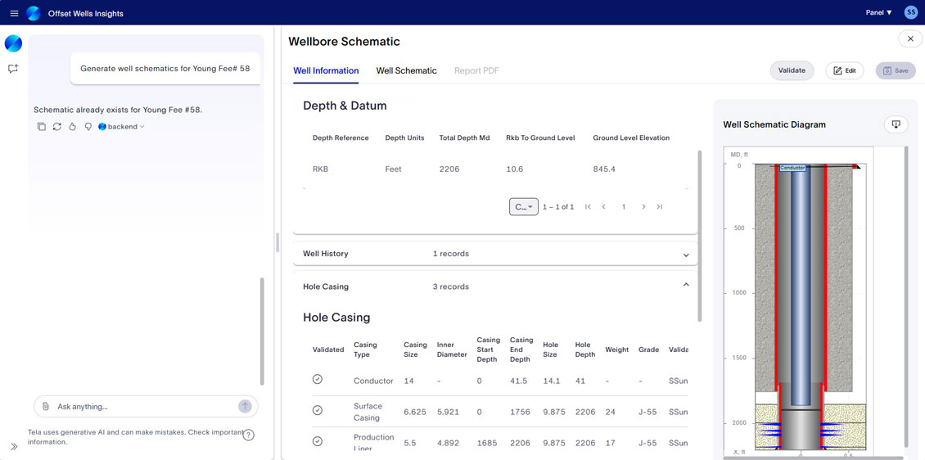The image size is (925, 460).
Task: Click the Casing Type column header
Action: 365,350
